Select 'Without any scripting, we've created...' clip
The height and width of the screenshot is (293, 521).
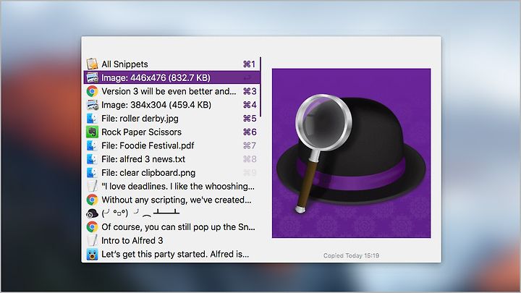coord(171,200)
